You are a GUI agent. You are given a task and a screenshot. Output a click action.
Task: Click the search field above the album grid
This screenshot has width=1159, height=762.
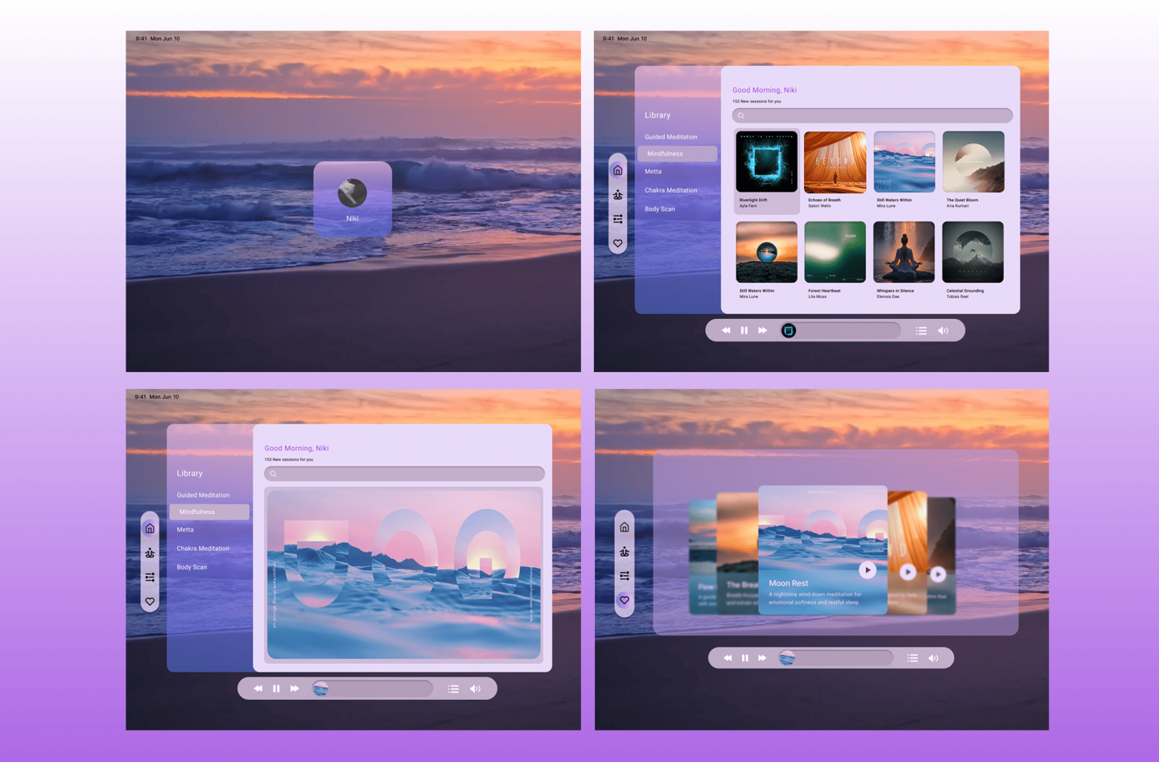click(872, 116)
